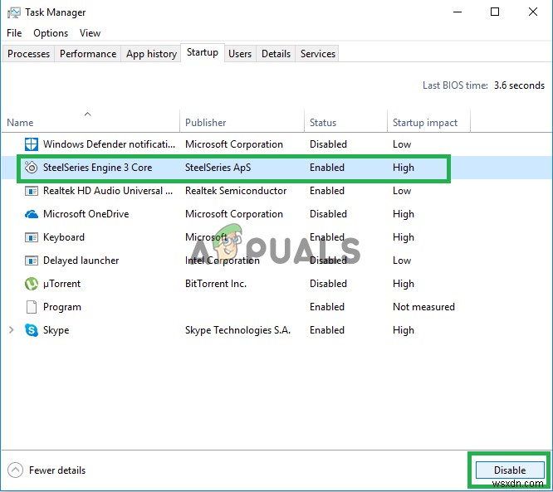Click the Task Manager title bar icon
Screen dimensions: 553x492
[14, 12]
